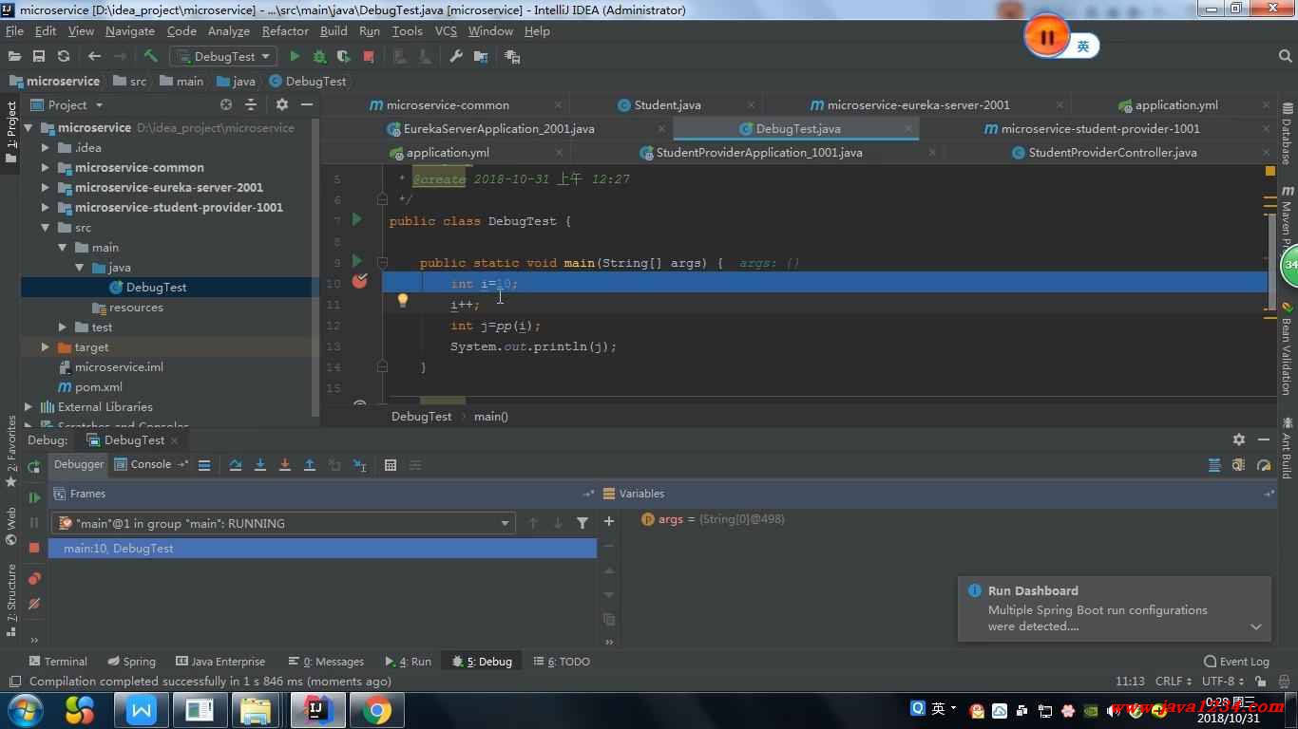The height and width of the screenshot is (729, 1298).
Task: Open Event Log button
Action: coord(1236,662)
